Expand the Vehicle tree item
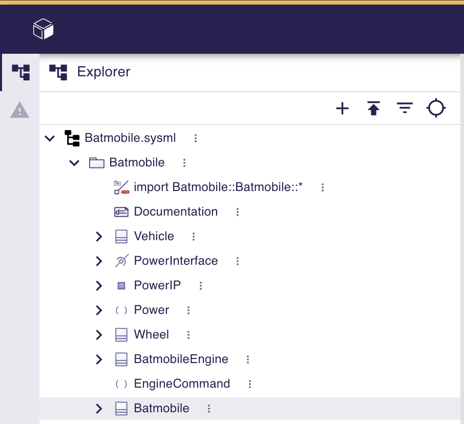This screenshot has width=464, height=424. (x=99, y=236)
